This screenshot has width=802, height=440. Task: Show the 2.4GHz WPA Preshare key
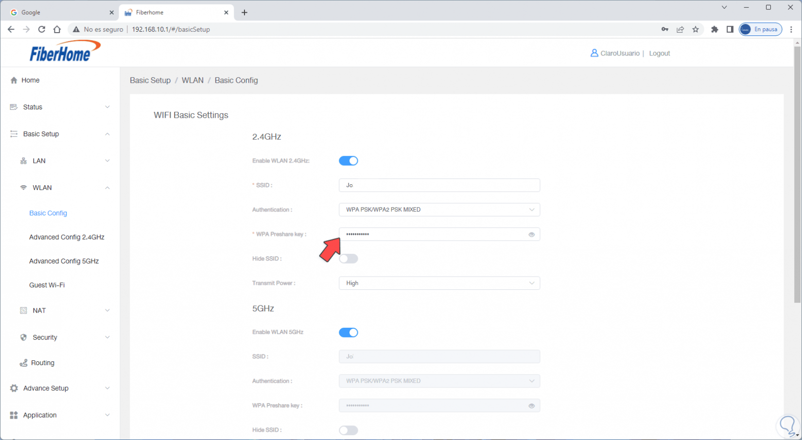(x=531, y=234)
